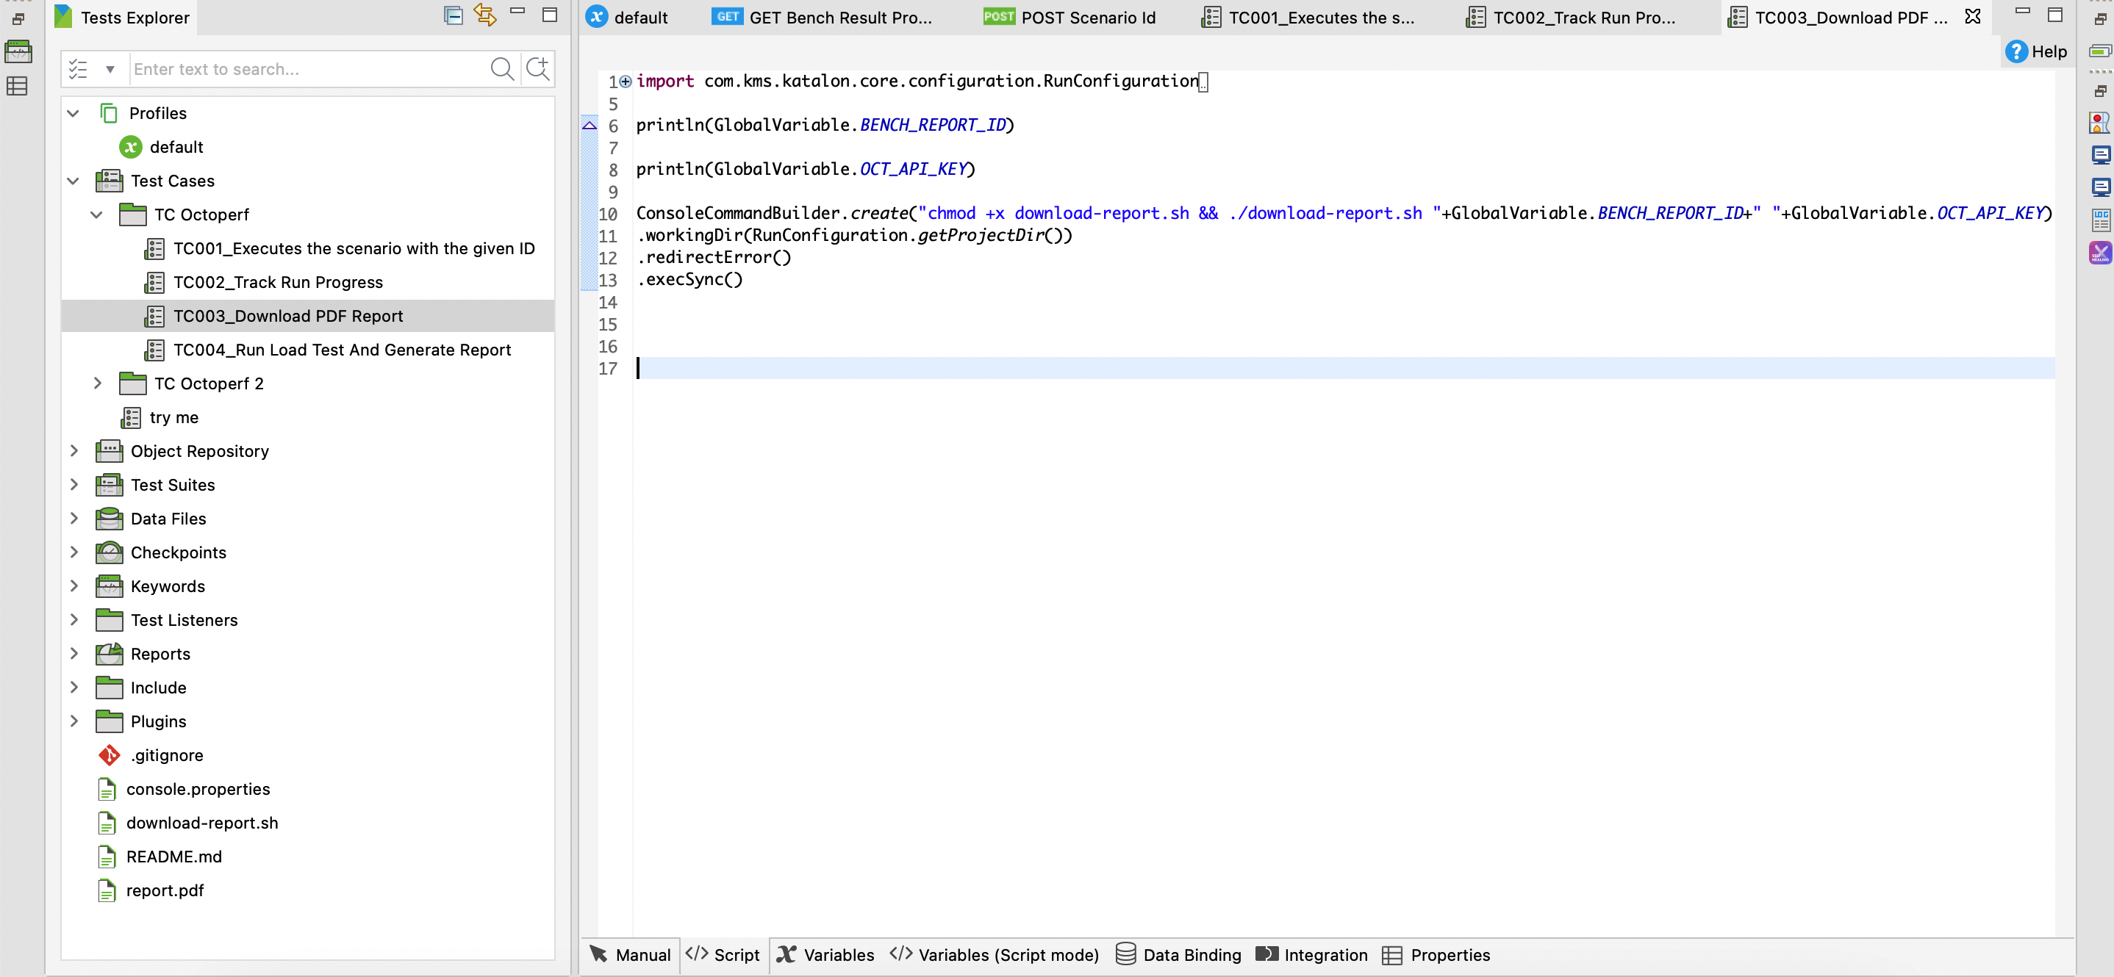The height and width of the screenshot is (977, 2114).
Task: Select download-report.sh file in project
Action: (x=202, y=822)
